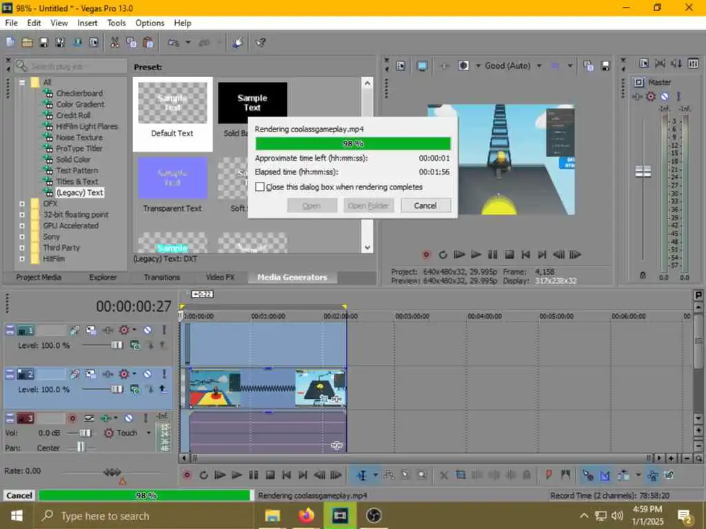Image resolution: width=706 pixels, height=529 pixels.
Task: Enable Close this dialog box when rendering completes
Action: coord(260,187)
